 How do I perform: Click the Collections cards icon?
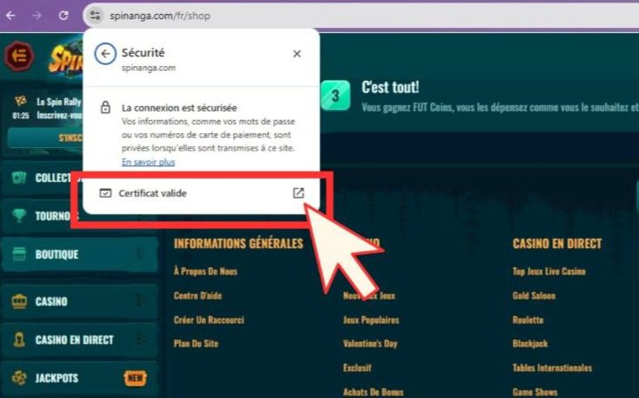[x=19, y=177]
